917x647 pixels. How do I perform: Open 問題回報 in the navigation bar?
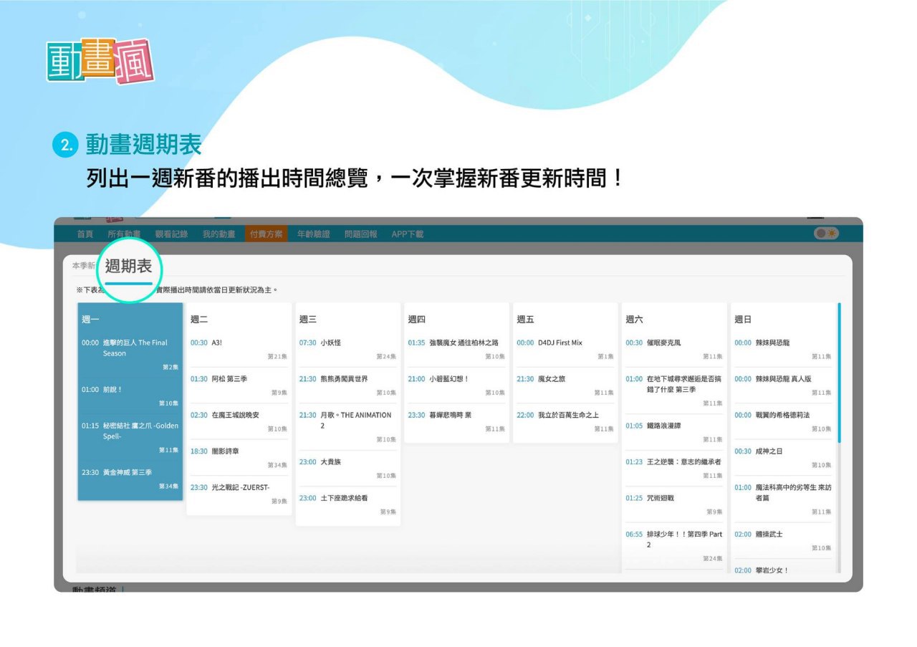361,234
